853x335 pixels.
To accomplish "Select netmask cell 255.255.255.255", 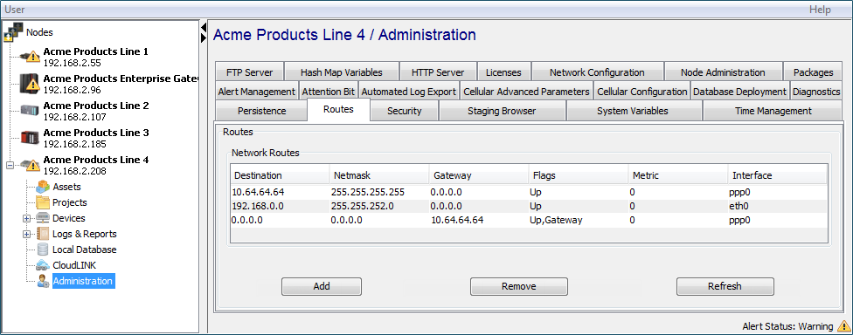I will tap(378, 192).
